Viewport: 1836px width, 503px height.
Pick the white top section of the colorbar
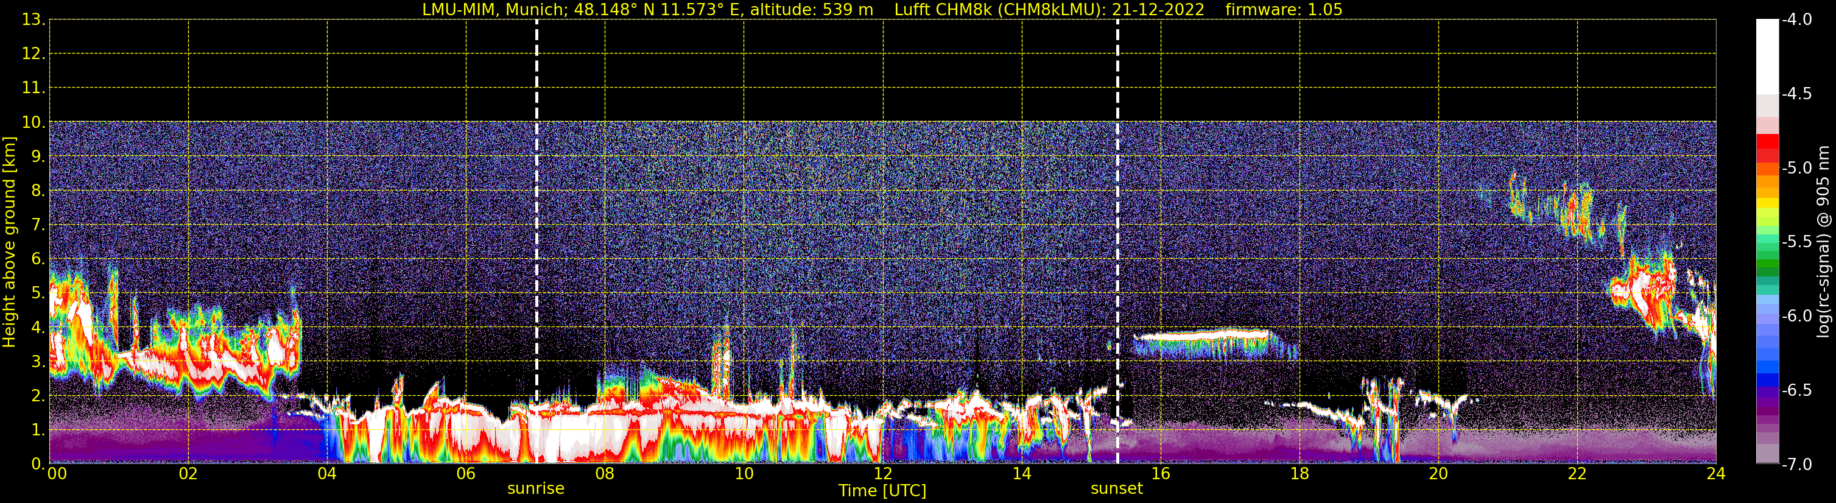(x=1768, y=57)
